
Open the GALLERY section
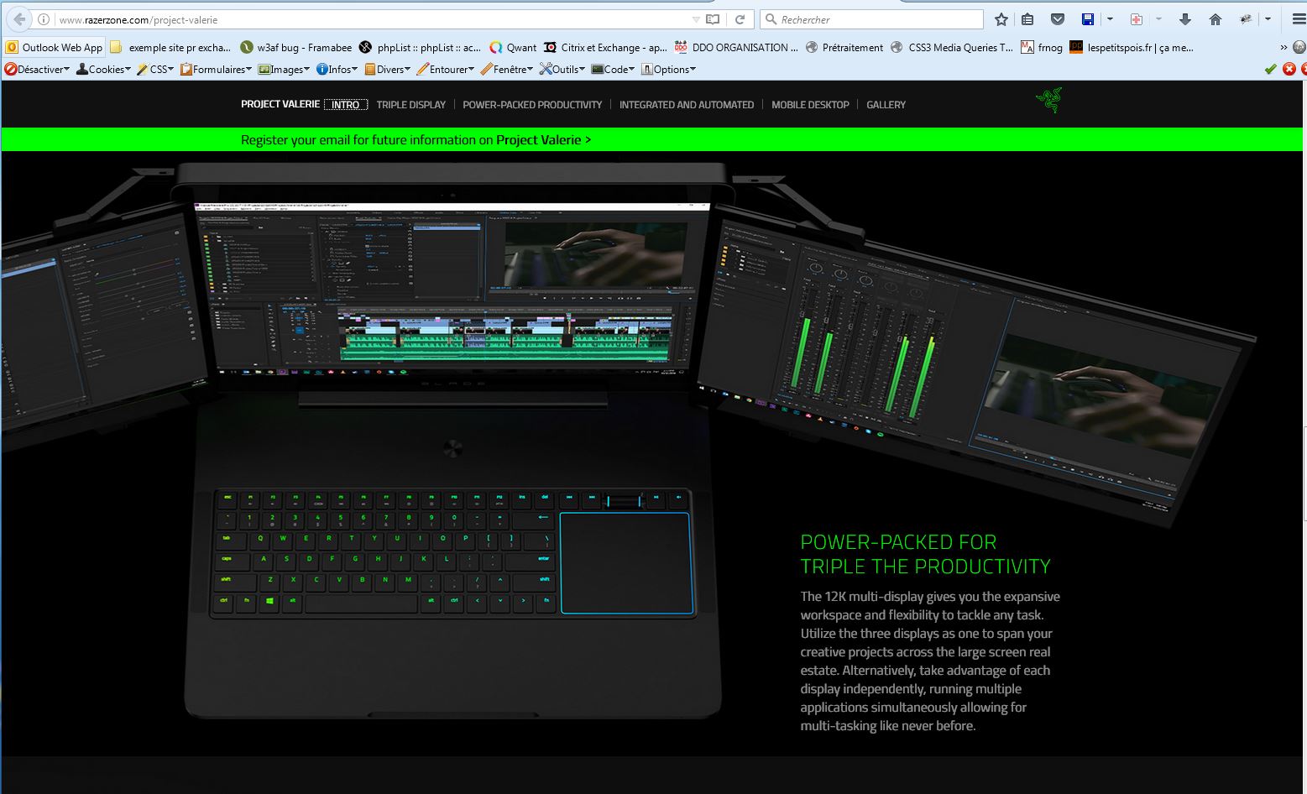coord(886,105)
